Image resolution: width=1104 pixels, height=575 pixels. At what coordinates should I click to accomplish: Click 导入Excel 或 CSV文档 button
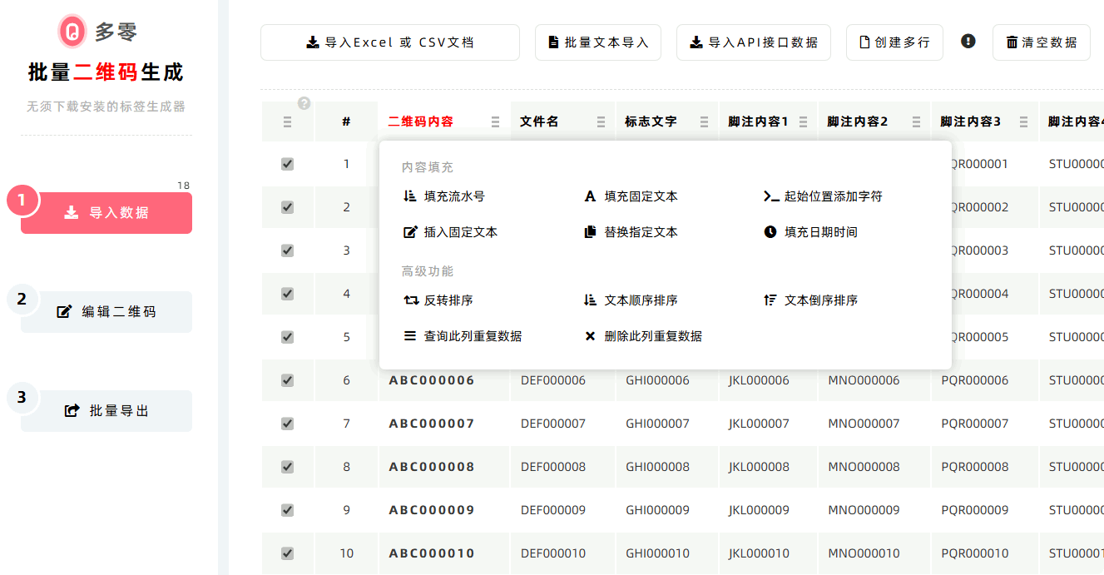389,42
